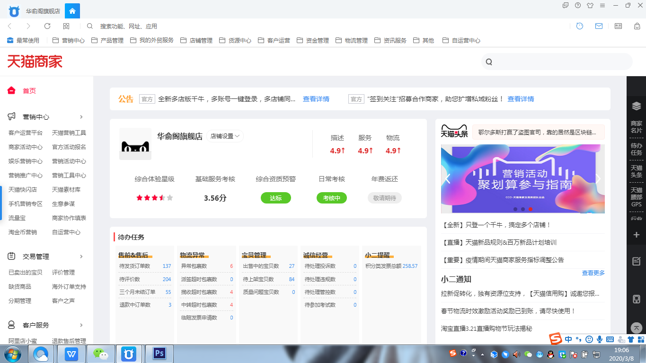Show hidden system tray icons
Image resolution: width=646 pixels, height=363 pixels.
tap(482, 354)
